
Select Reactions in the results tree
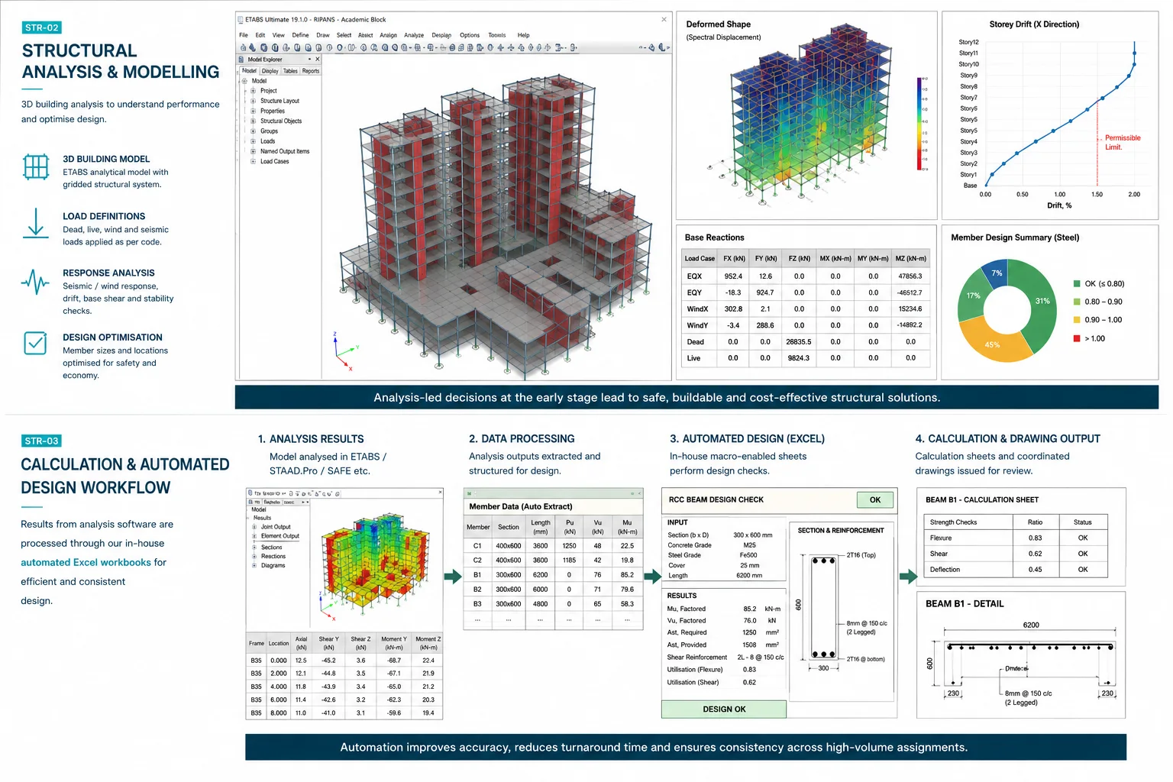click(x=273, y=556)
